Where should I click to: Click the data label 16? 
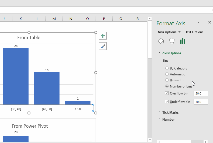click(x=47, y=70)
